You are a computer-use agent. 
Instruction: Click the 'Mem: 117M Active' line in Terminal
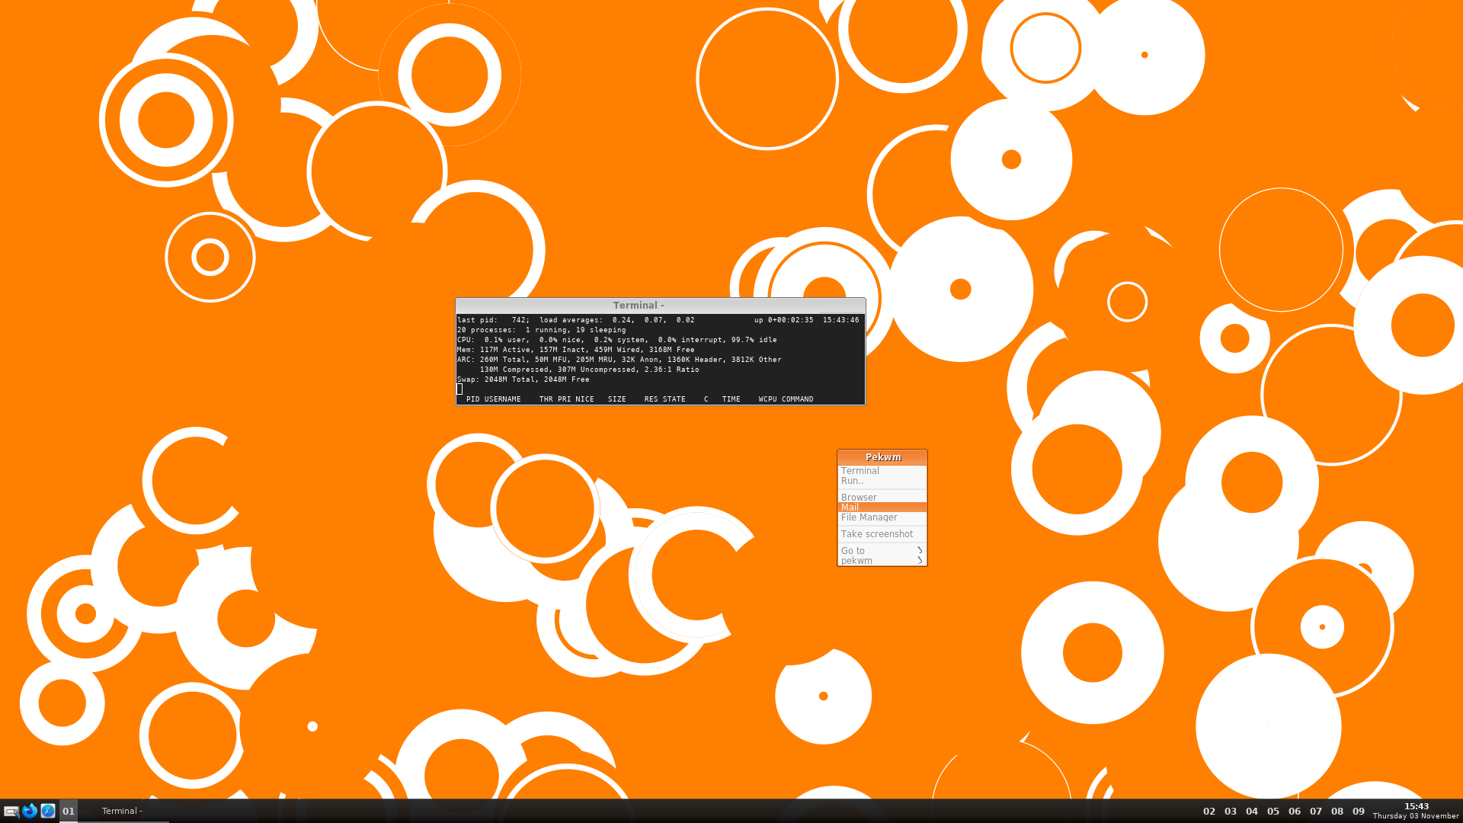(x=576, y=350)
